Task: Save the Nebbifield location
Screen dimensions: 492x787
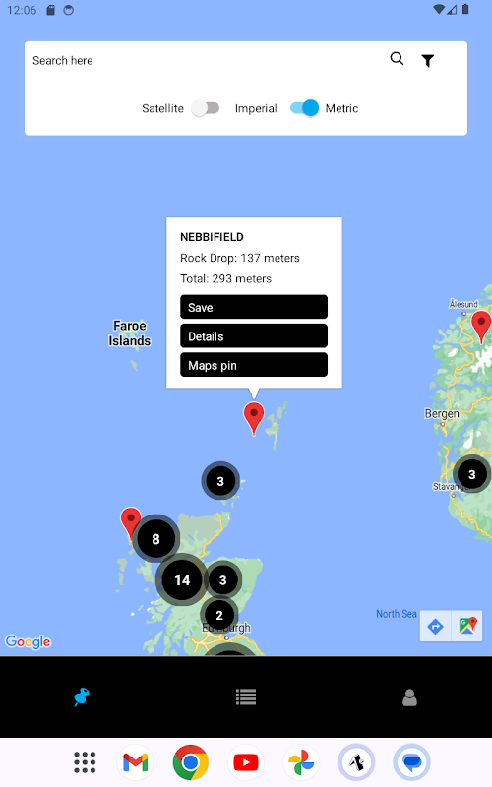Action: tap(254, 307)
